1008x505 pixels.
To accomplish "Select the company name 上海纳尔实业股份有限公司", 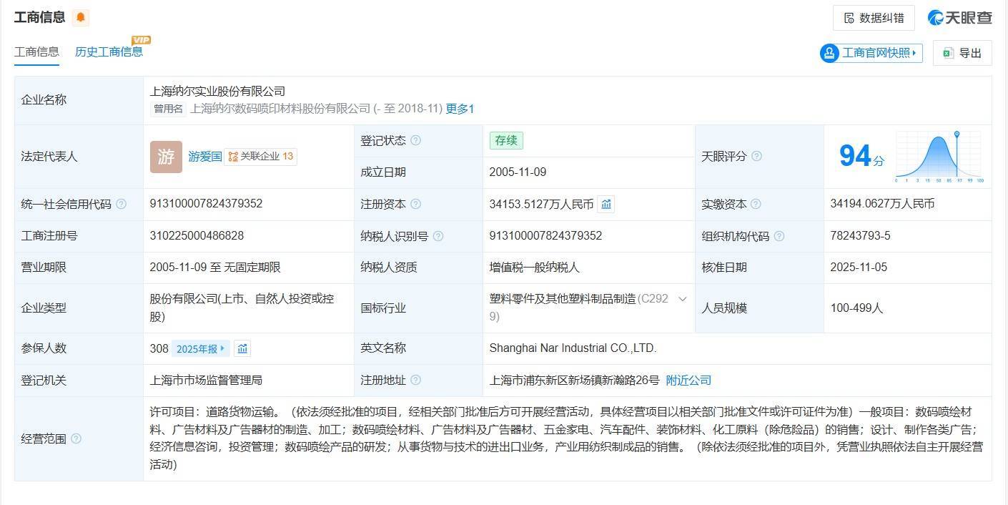I will coord(217,91).
